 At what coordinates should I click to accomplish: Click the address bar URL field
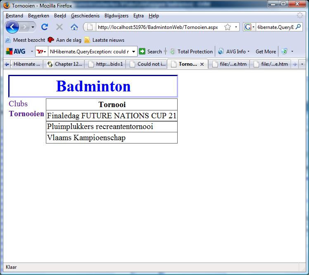click(x=157, y=27)
